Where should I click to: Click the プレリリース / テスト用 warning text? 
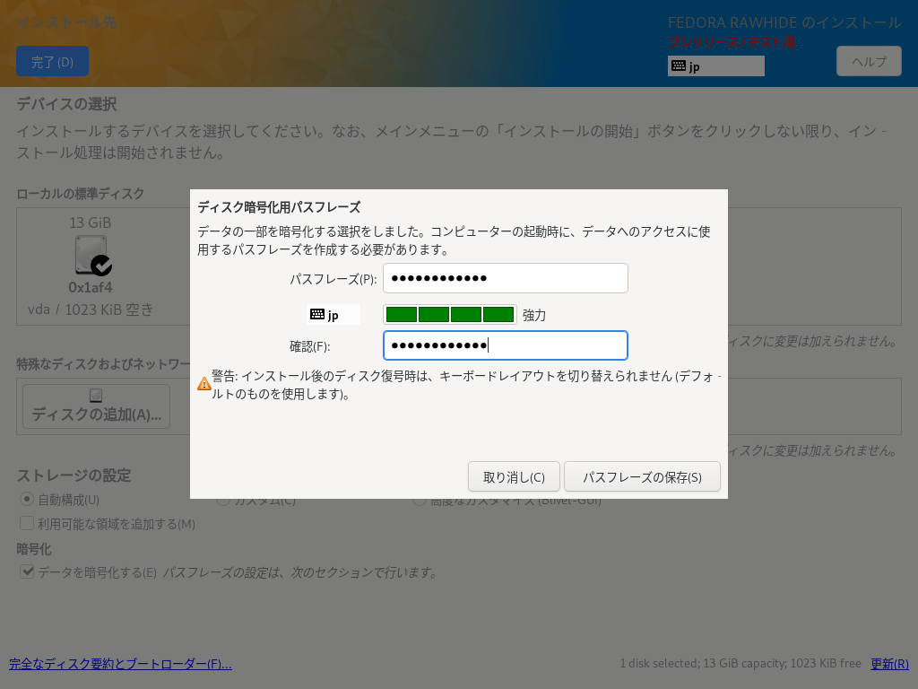tap(732, 42)
